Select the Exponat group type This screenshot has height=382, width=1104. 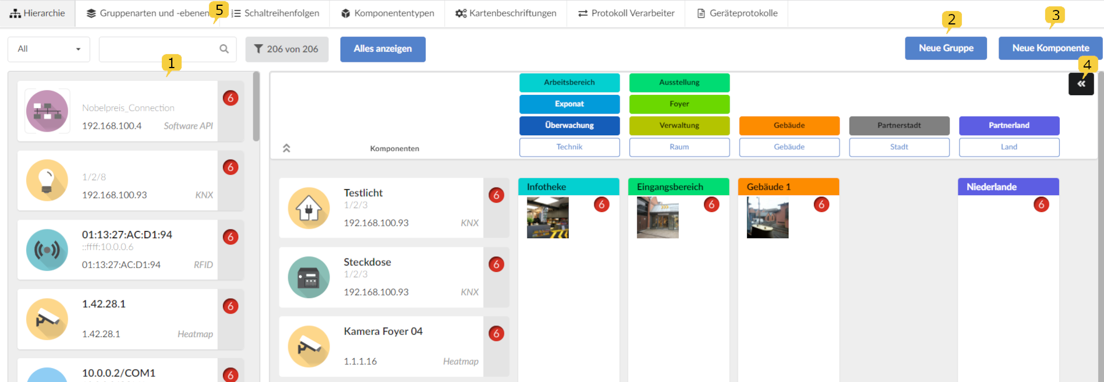(569, 104)
